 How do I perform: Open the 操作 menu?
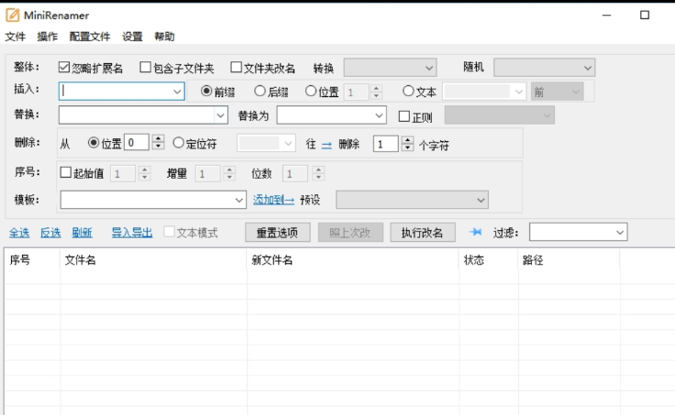tap(47, 37)
